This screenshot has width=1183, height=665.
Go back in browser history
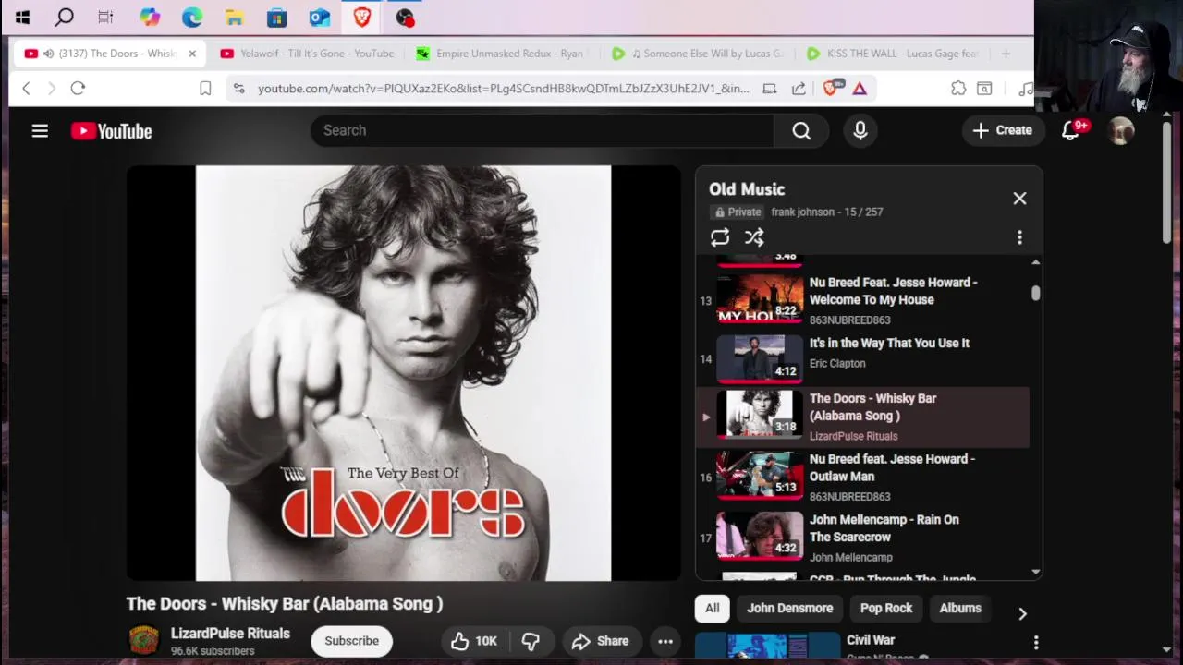coord(26,88)
